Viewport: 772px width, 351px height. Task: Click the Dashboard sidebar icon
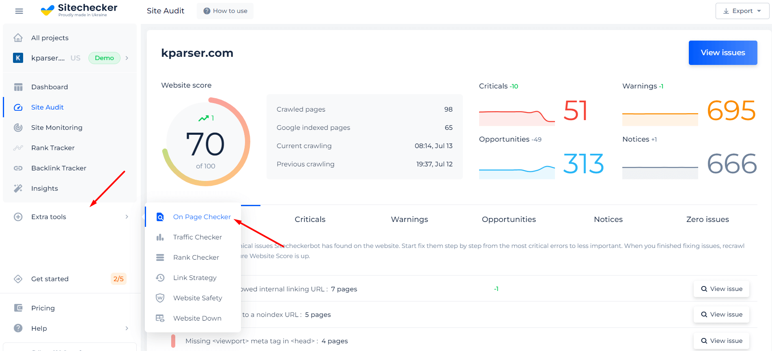pos(18,87)
